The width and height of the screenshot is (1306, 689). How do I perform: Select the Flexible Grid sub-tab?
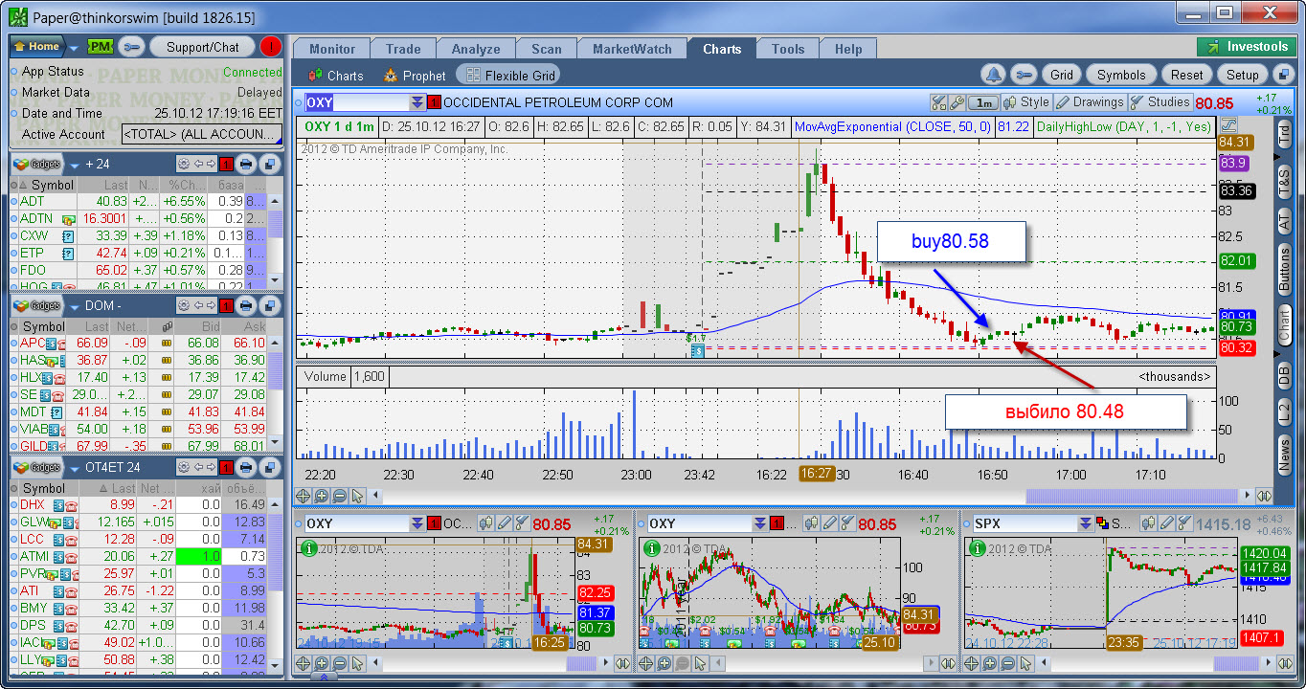pos(507,76)
